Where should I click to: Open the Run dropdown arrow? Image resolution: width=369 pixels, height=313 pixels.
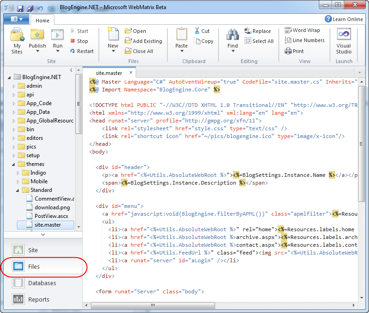pyautogui.click(x=58, y=51)
